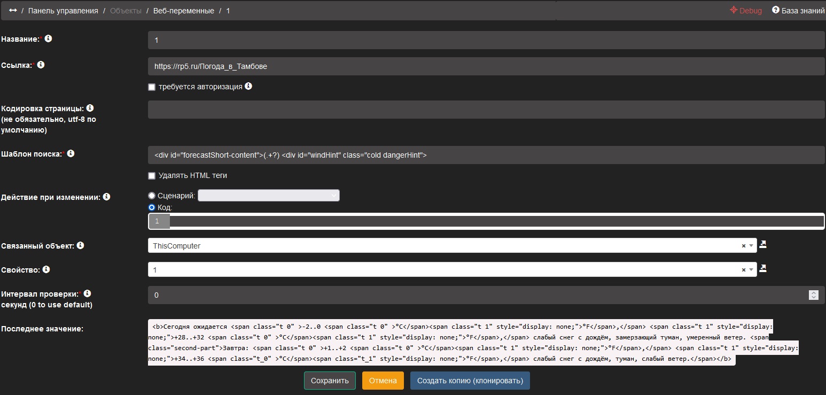Image resolution: width=826 pixels, height=395 pixels.
Task: Click sidebar toggle arrows icon in breadcrumb
Action: [x=13, y=11]
